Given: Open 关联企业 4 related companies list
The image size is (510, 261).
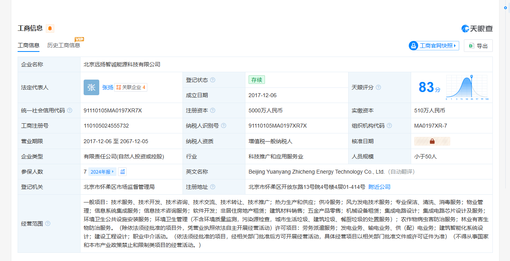Looking at the screenshot, I should 131,87.
